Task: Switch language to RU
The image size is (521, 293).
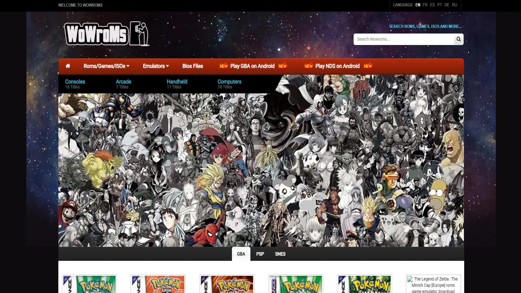Action: pos(455,5)
